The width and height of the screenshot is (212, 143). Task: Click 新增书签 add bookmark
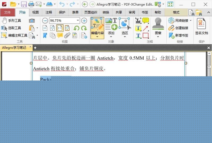coord(178,35)
